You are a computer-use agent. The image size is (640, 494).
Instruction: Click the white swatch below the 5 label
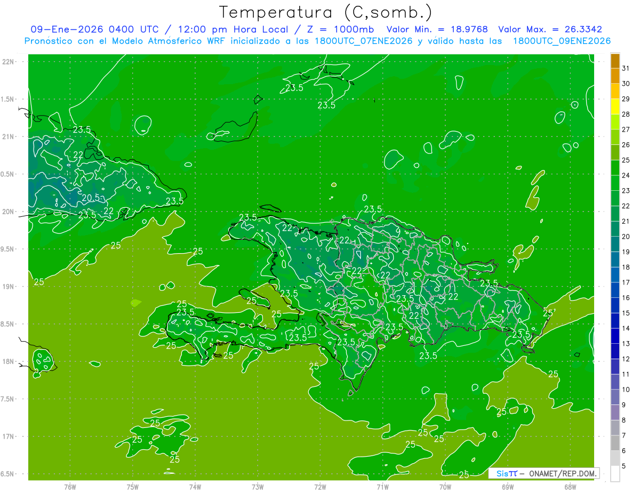tap(615, 473)
